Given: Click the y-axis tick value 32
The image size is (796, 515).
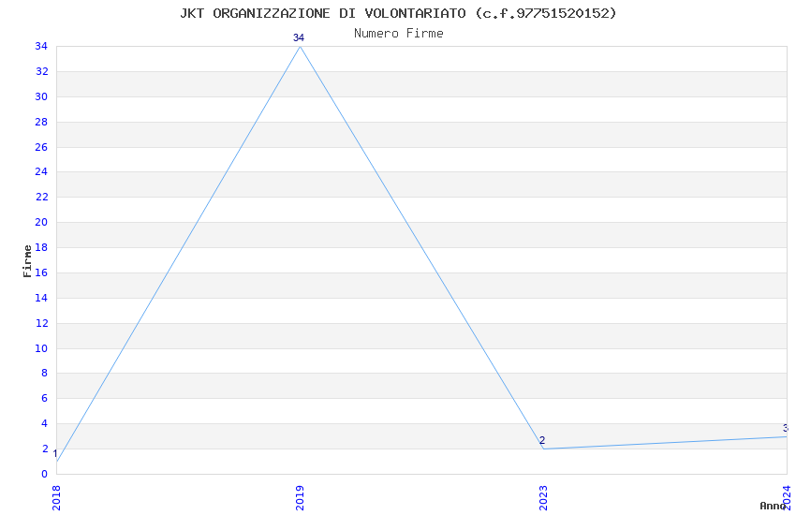Looking at the screenshot, I should point(41,71).
